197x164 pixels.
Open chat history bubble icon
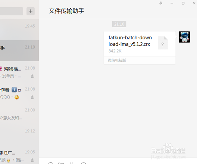click(x=83, y=163)
